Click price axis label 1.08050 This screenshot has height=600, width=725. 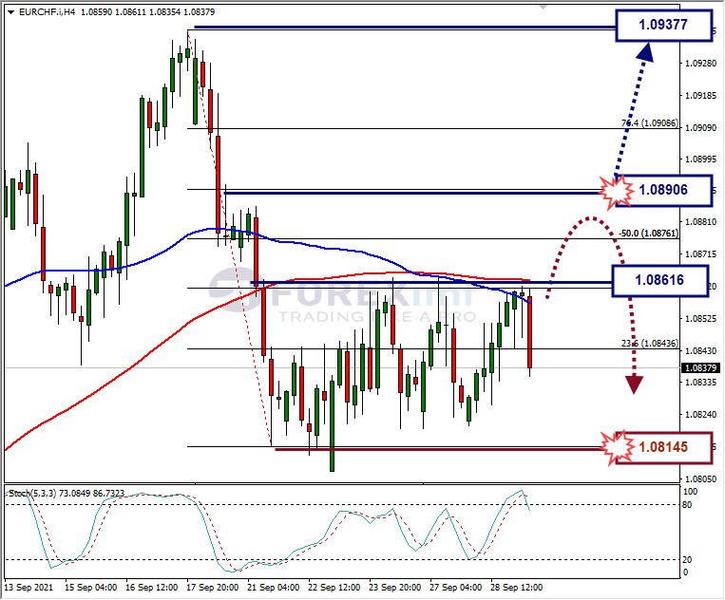pos(701,479)
